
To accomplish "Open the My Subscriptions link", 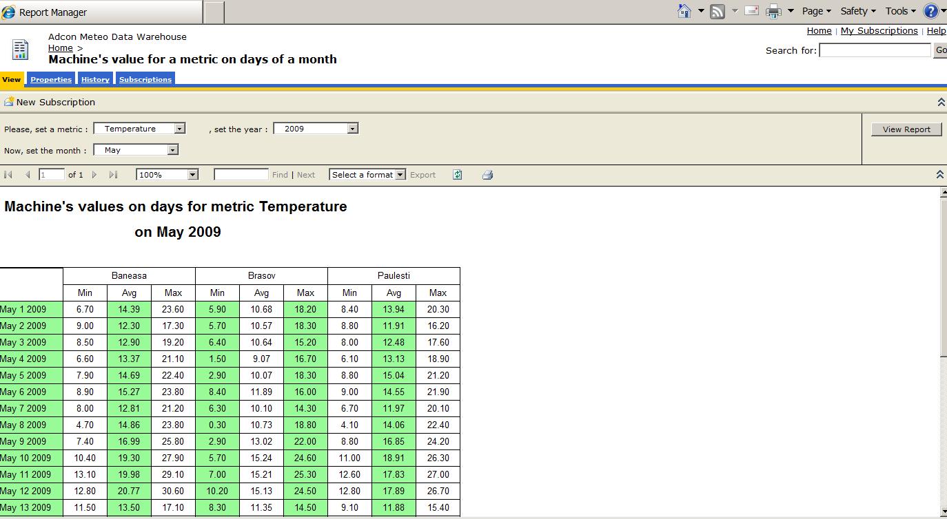I will (x=879, y=31).
